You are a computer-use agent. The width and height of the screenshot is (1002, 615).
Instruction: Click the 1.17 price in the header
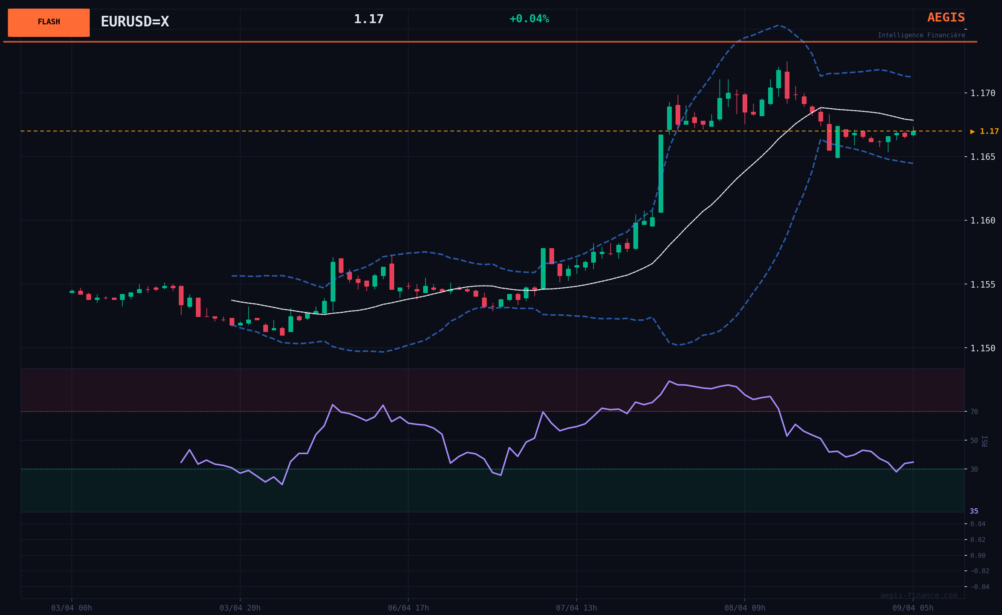pos(368,19)
